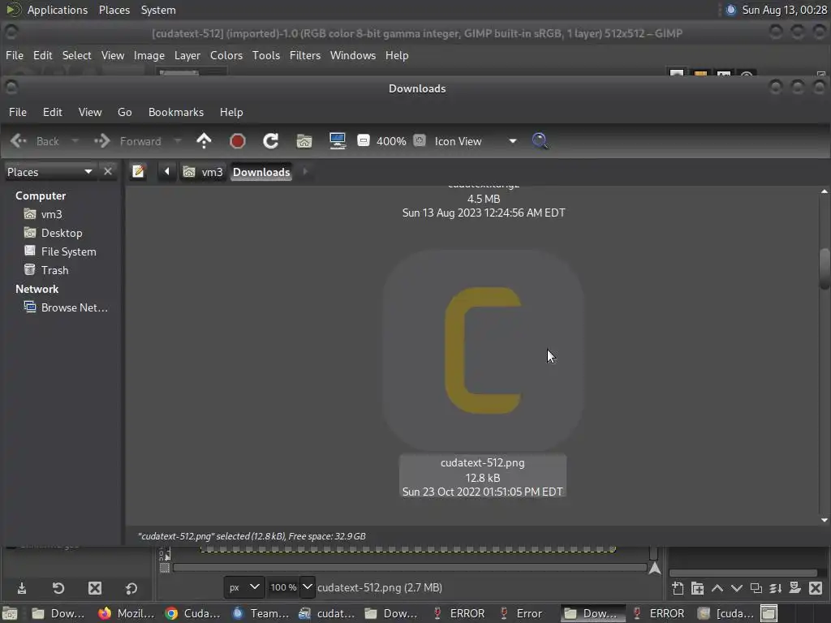Open GIMP's Colors menu
Image resolution: width=831 pixels, height=623 pixels.
[226, 55]
